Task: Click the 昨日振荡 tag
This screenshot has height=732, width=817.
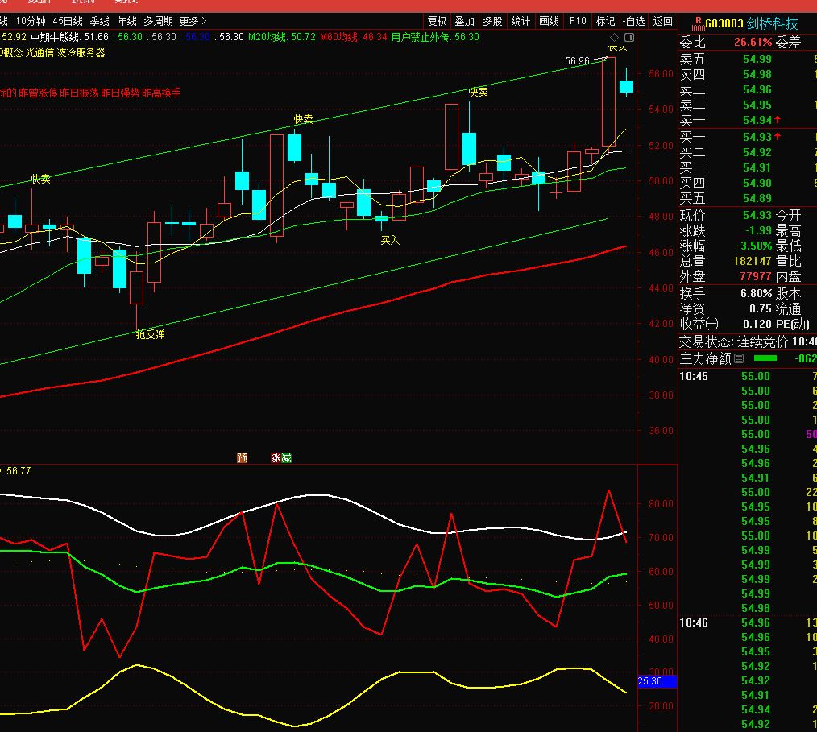Action: point(79,93)
